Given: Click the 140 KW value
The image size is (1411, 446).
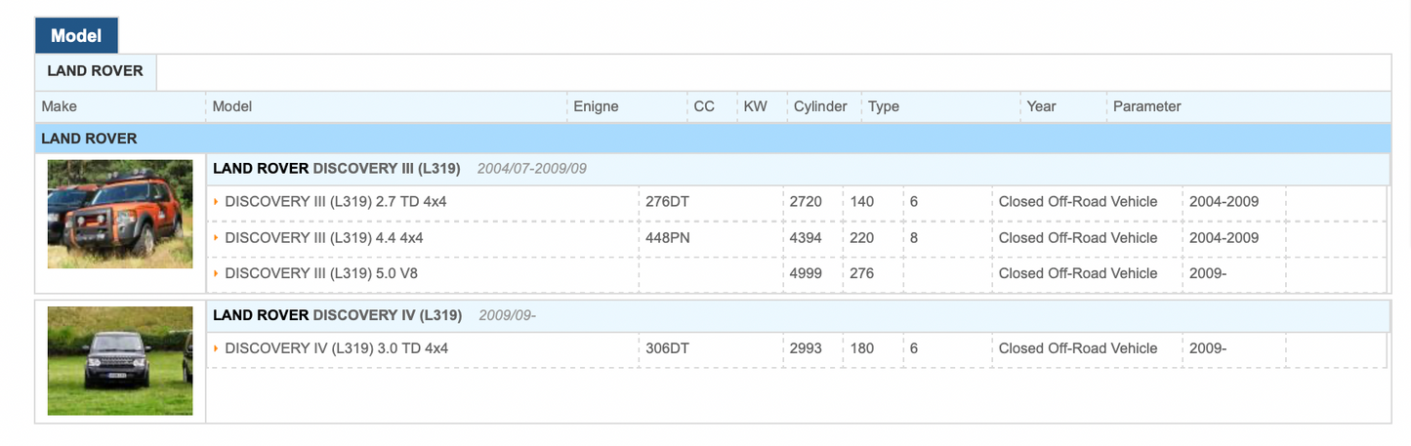Looking at the screenshot, I should pyautogui.click(x=862, y=202).
